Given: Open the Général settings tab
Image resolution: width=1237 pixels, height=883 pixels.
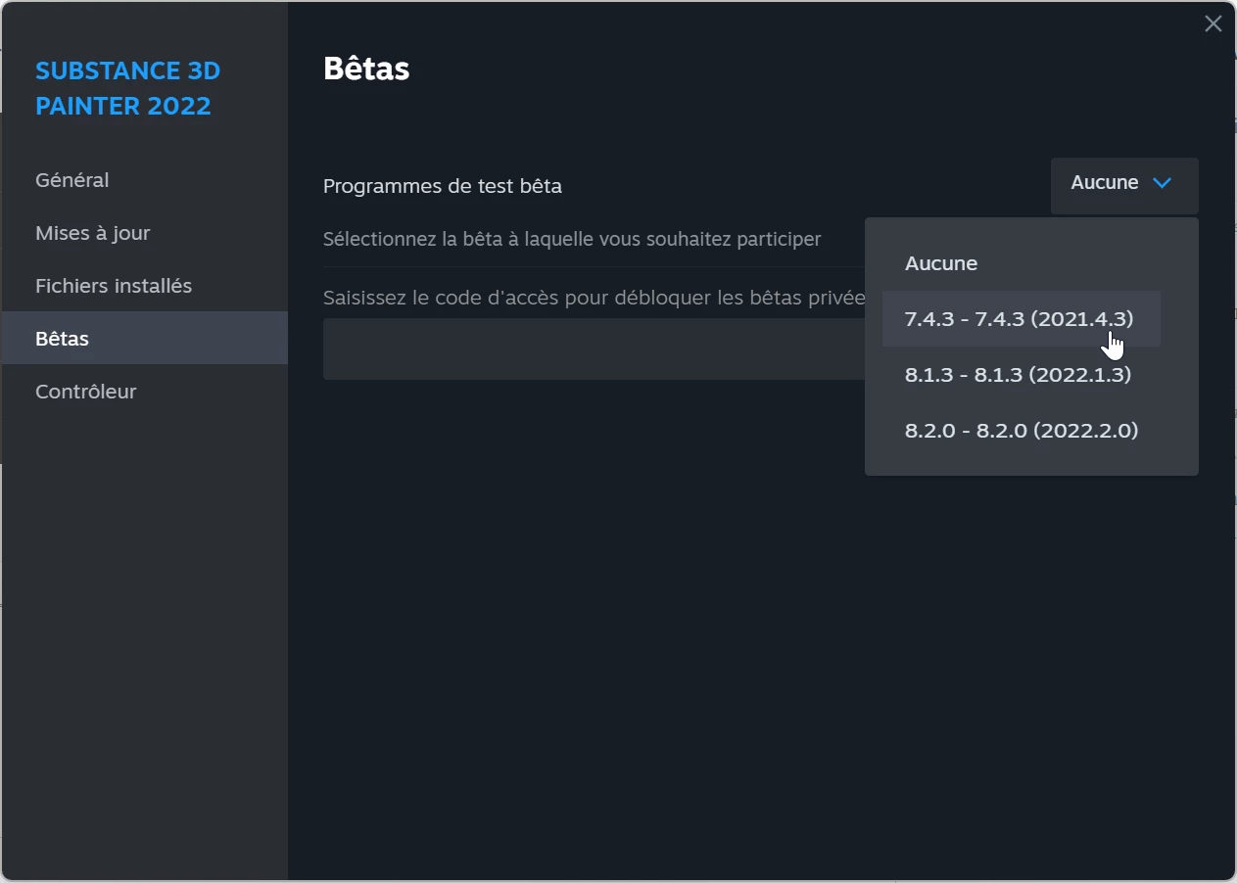Looking at the screenshot, I should (145, 180).
